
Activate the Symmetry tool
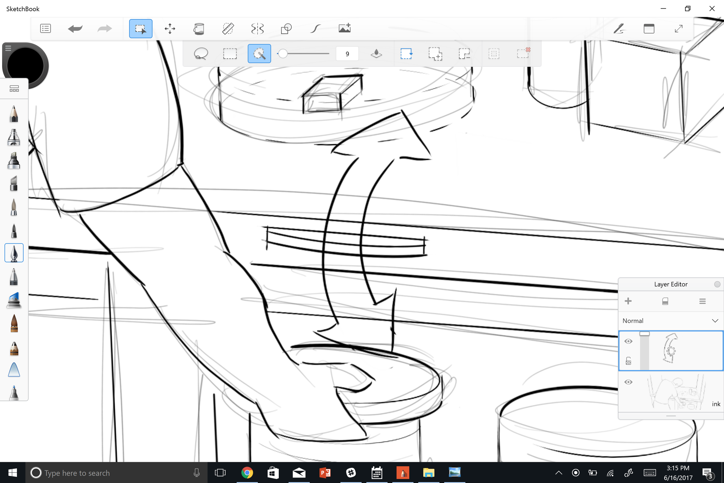tap(257, 28)
